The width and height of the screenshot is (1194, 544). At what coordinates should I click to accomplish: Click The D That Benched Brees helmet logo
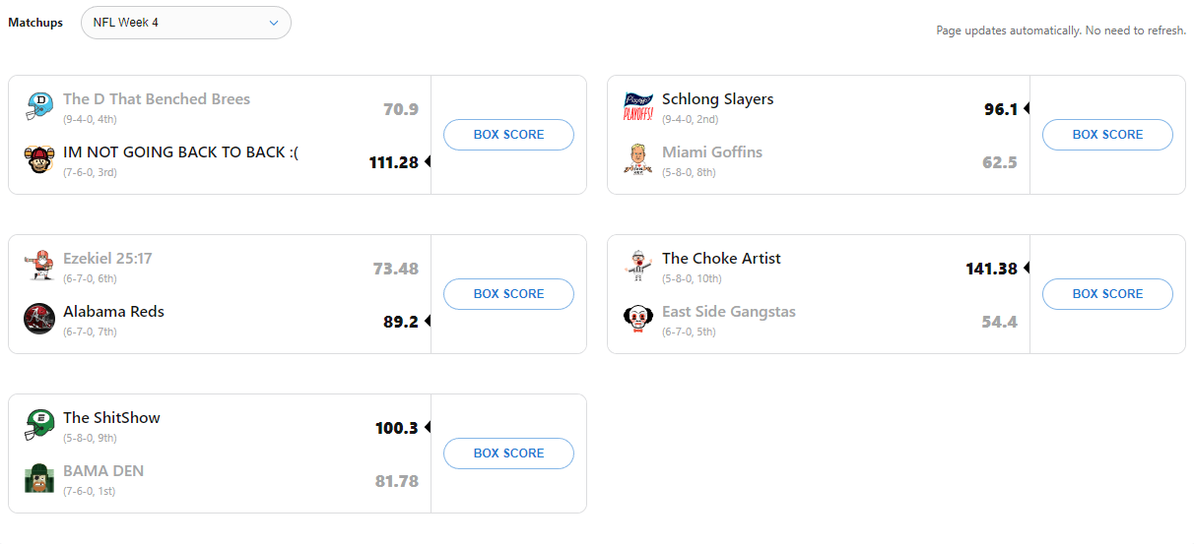(x=39, y=105)
